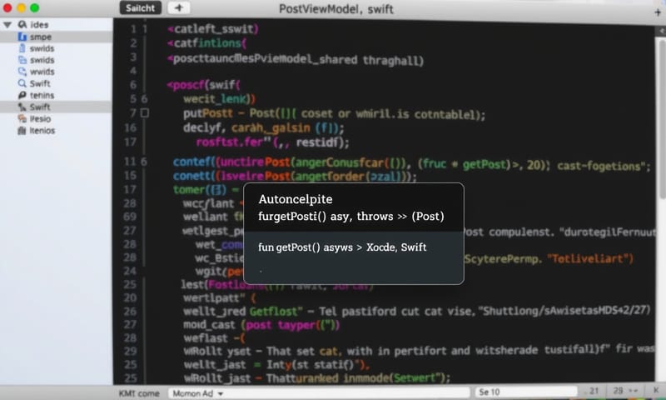Click the wertlpatt code line
The height and width of the screenshot is (400, 666).
tap(220, 298)
